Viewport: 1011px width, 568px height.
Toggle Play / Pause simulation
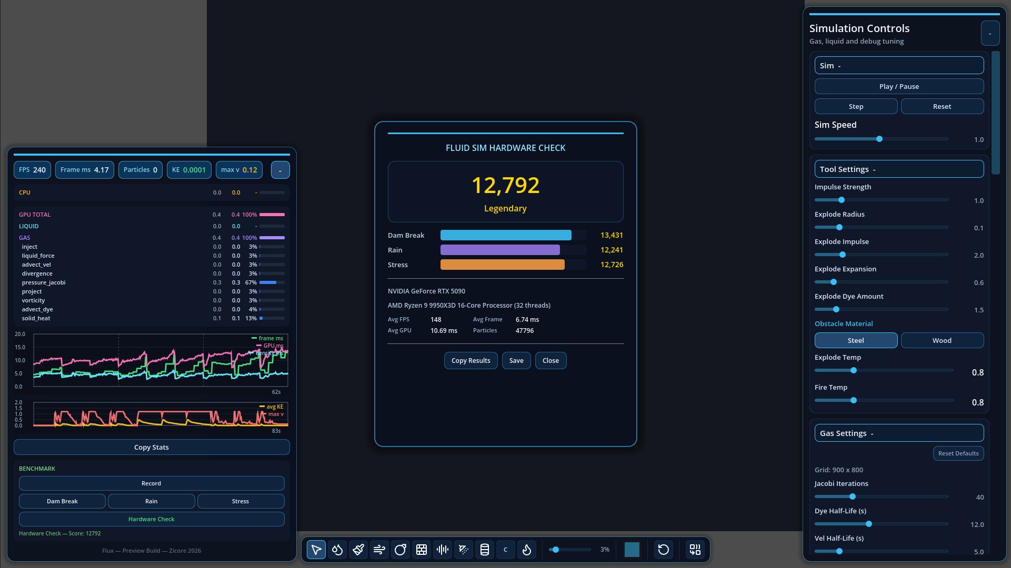899,86
